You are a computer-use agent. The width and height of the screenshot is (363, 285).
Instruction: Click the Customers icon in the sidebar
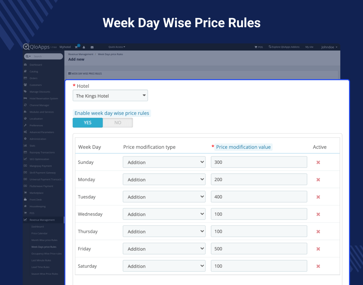coord(25,85)
